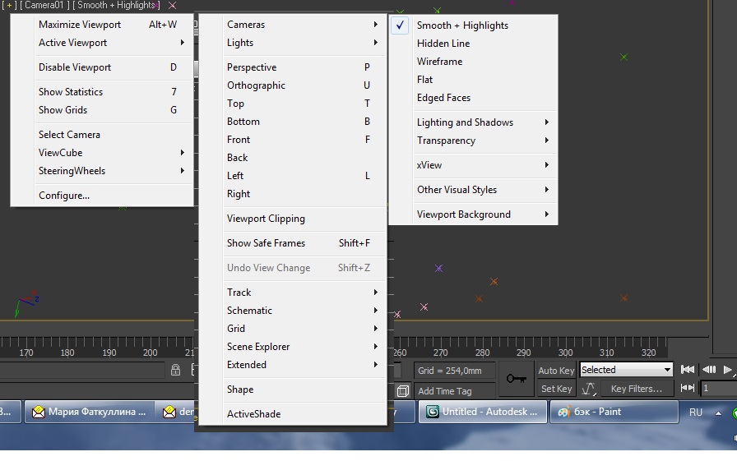Toggle the Auto Key button

[556, 371]
